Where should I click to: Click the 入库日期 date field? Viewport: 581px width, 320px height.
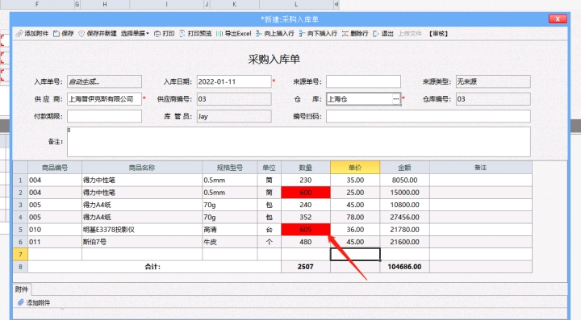coord(234,81)
